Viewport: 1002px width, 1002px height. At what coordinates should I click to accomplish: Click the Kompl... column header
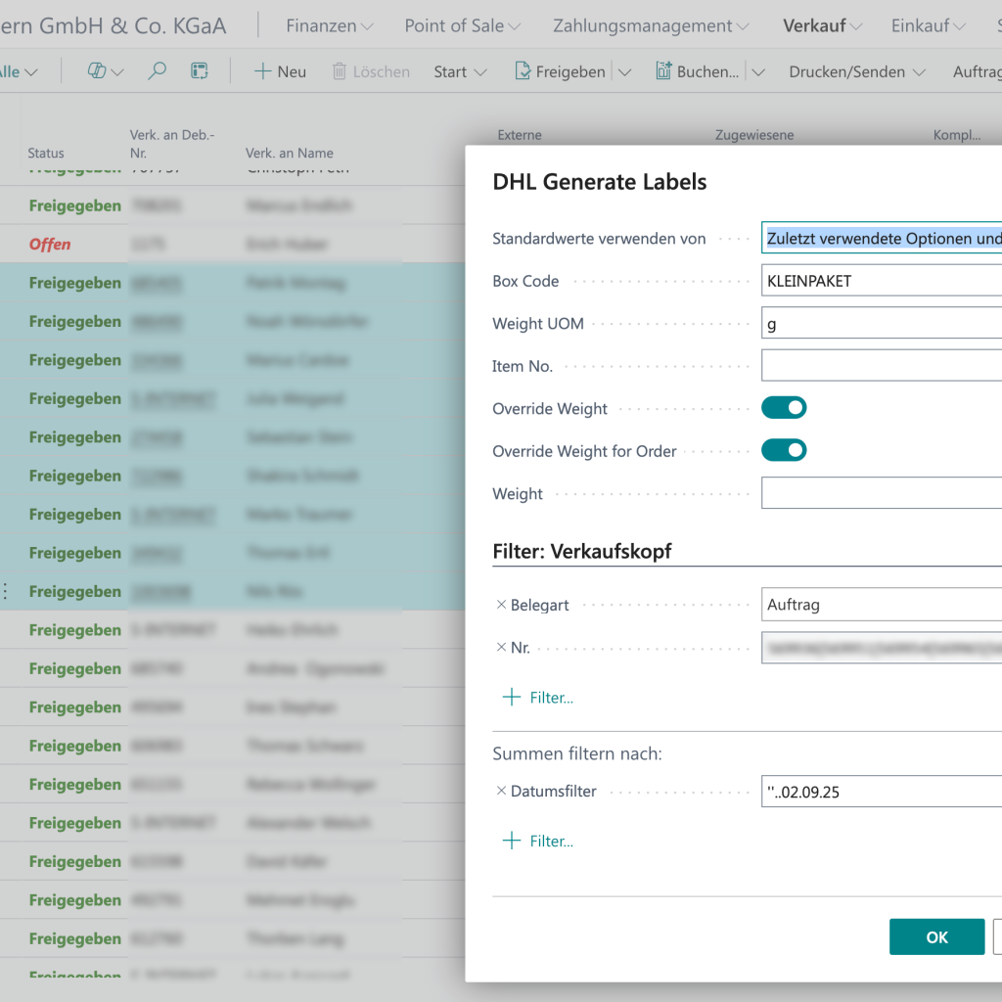957,135
